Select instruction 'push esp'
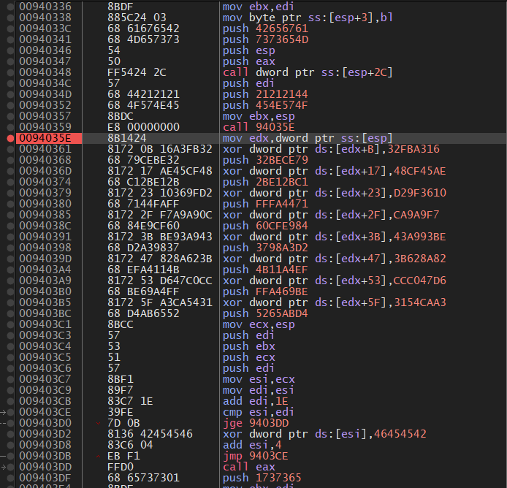The image size is (507, 488). point(248,50)
